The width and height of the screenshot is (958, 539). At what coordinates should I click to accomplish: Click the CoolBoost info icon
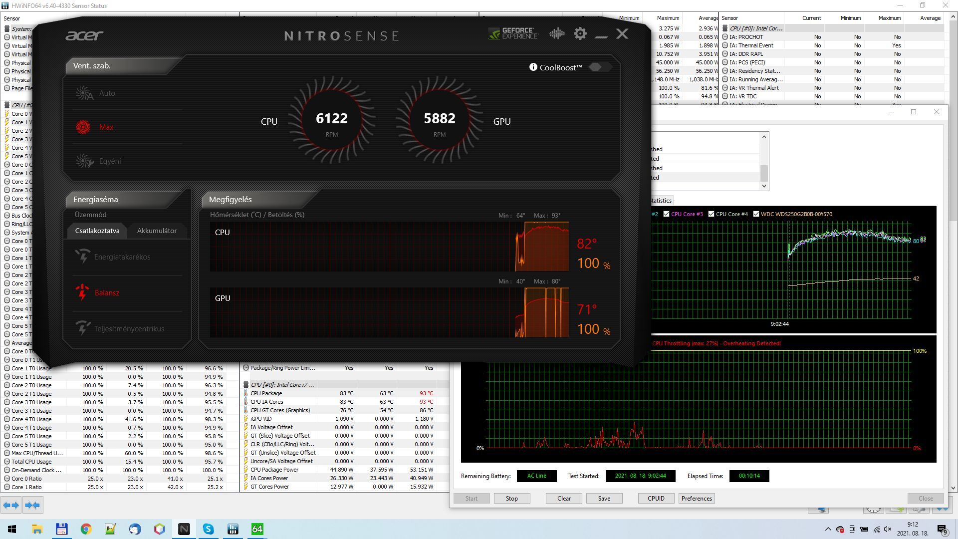click(x=533, y=67)
